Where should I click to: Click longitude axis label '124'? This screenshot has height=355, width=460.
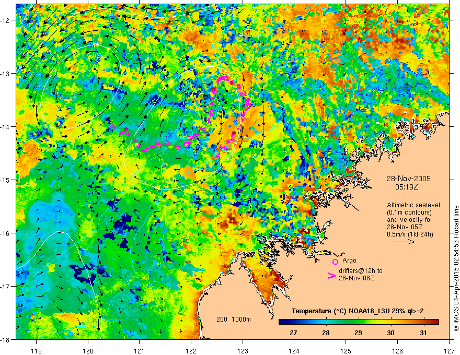[294, 351]
